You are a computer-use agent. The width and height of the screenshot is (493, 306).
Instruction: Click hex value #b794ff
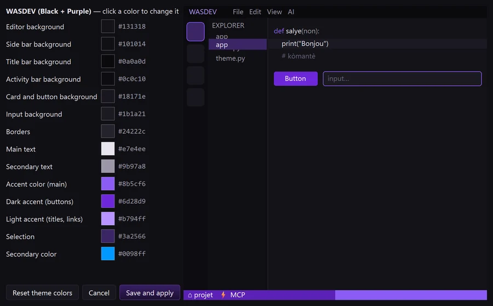(x=131, y=219)
